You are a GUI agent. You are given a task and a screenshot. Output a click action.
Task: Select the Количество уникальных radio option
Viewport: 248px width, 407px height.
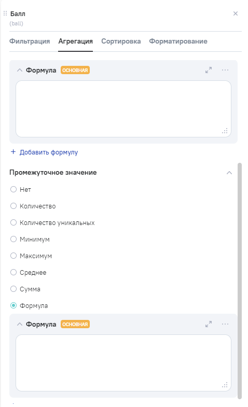tap(13, 223)
